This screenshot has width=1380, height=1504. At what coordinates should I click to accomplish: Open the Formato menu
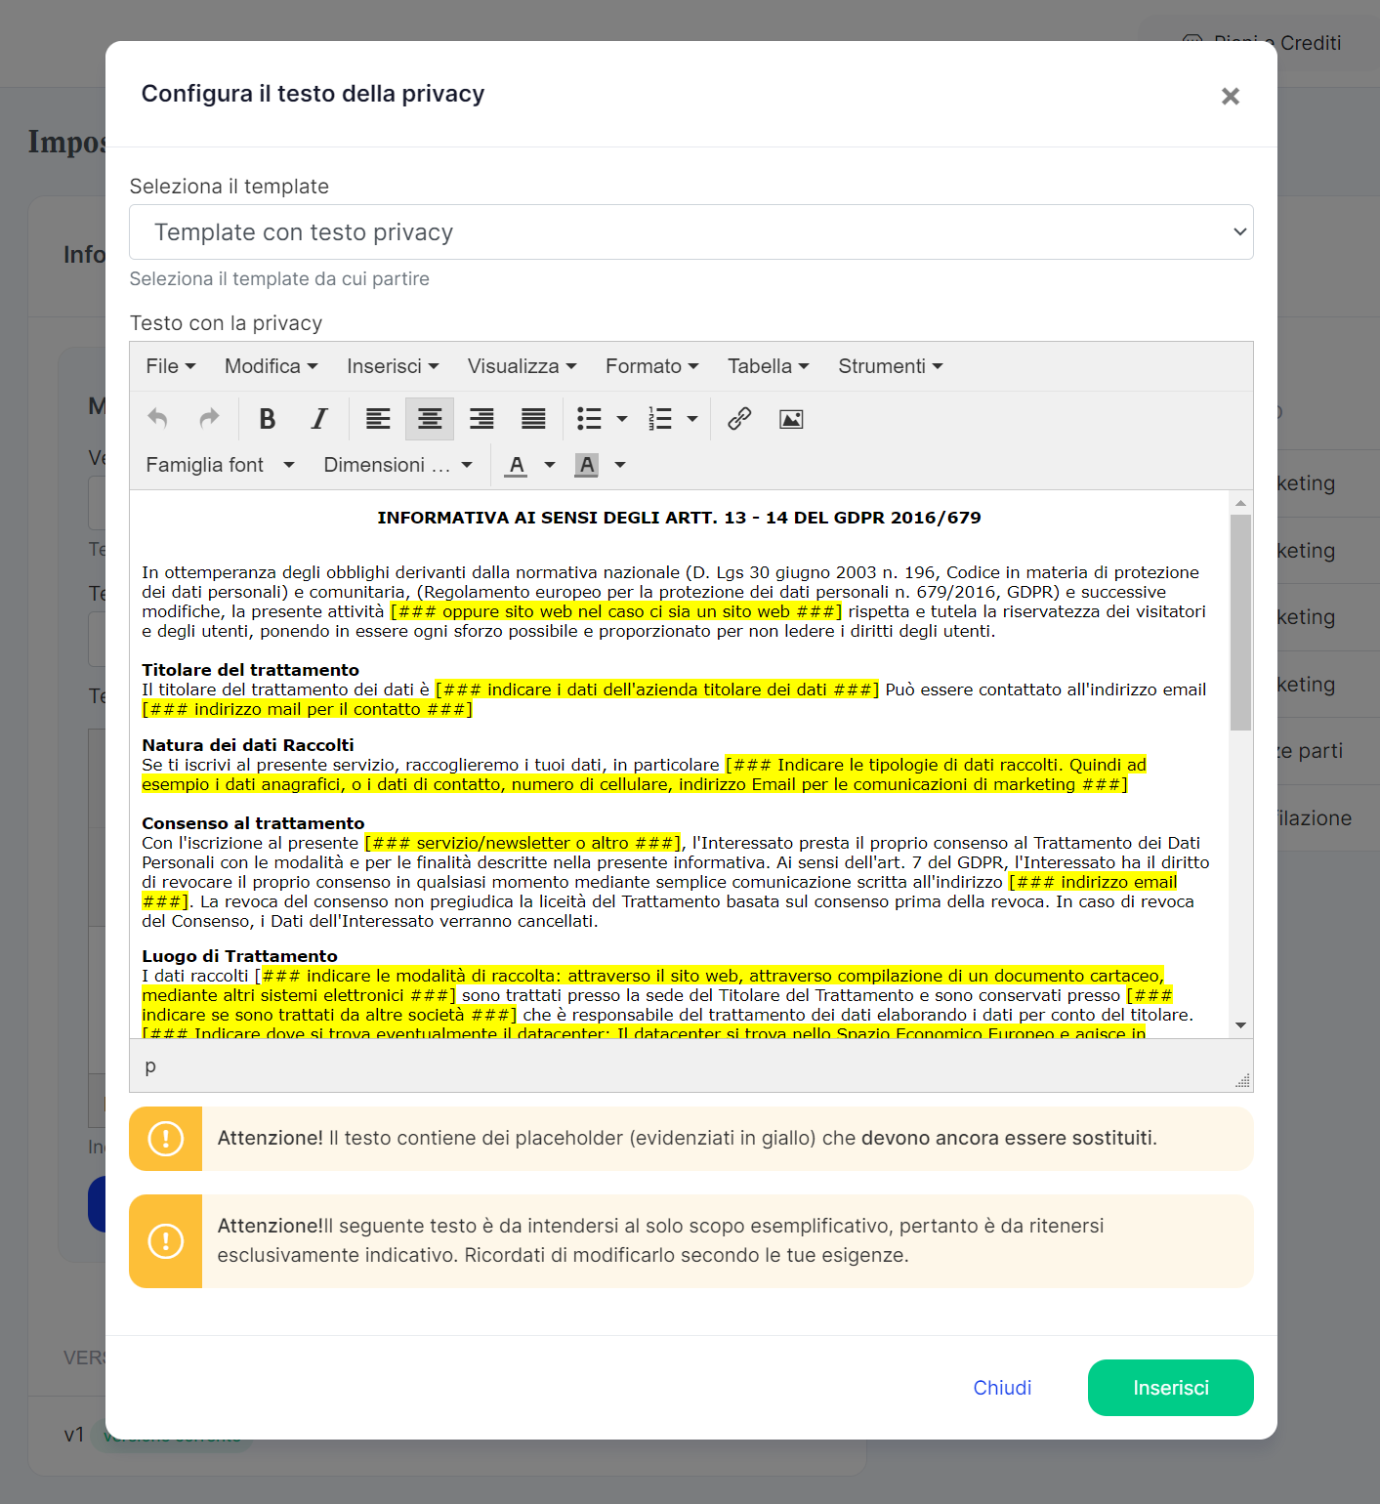click(x=650, y=365)
